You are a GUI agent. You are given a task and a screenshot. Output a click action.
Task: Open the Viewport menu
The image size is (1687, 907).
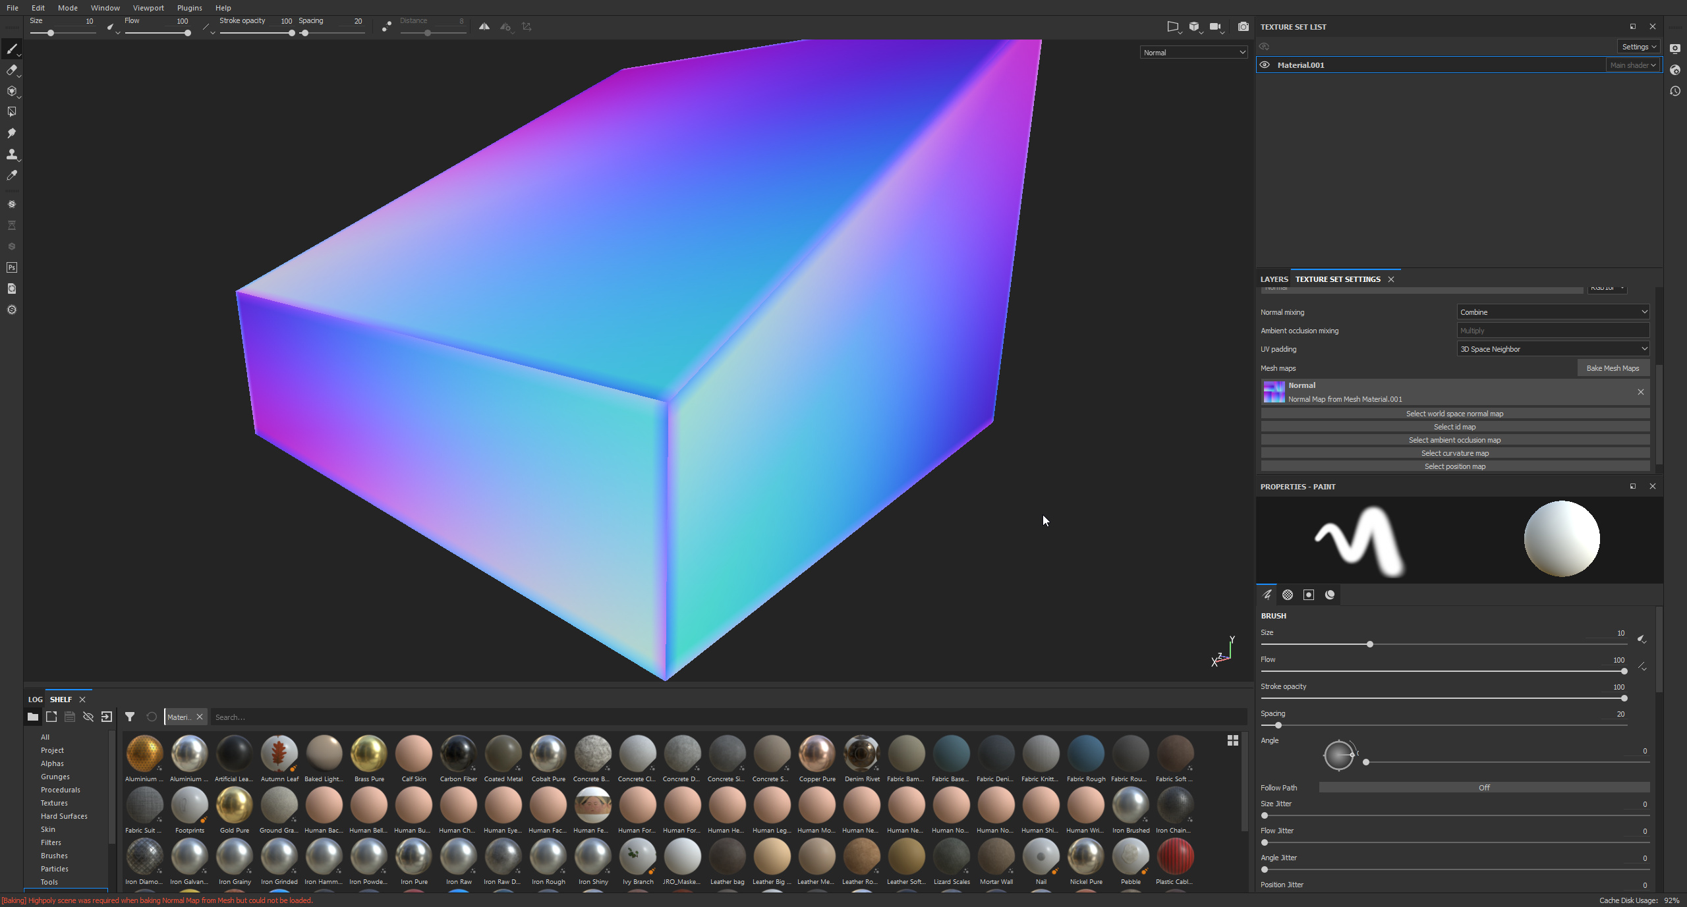point(148,8)
